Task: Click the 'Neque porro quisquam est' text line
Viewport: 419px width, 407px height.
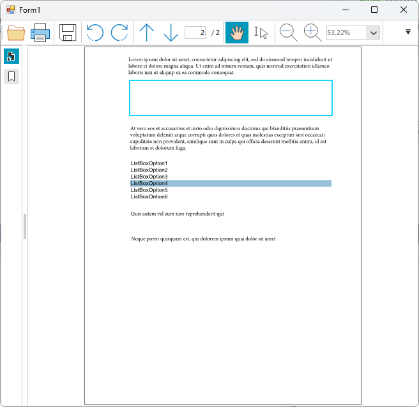Action: (x=203, y=239)
